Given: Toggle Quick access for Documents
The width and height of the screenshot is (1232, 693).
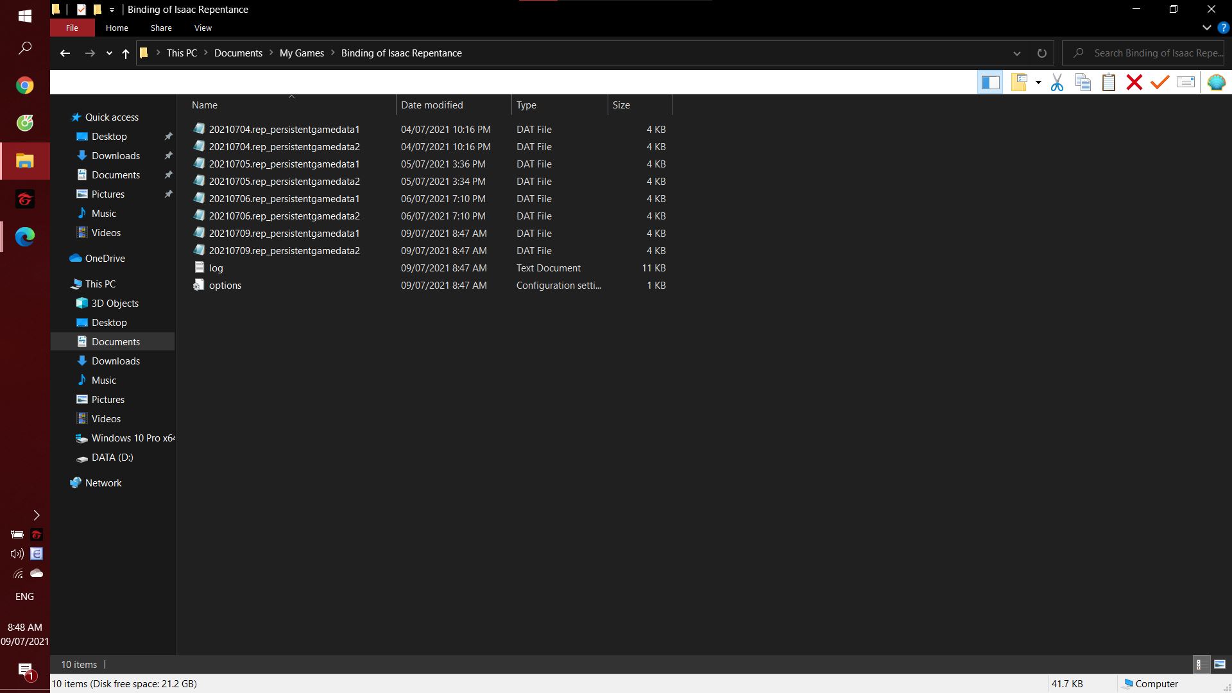Looking at the screenshot, I should [x=168, y=175].
